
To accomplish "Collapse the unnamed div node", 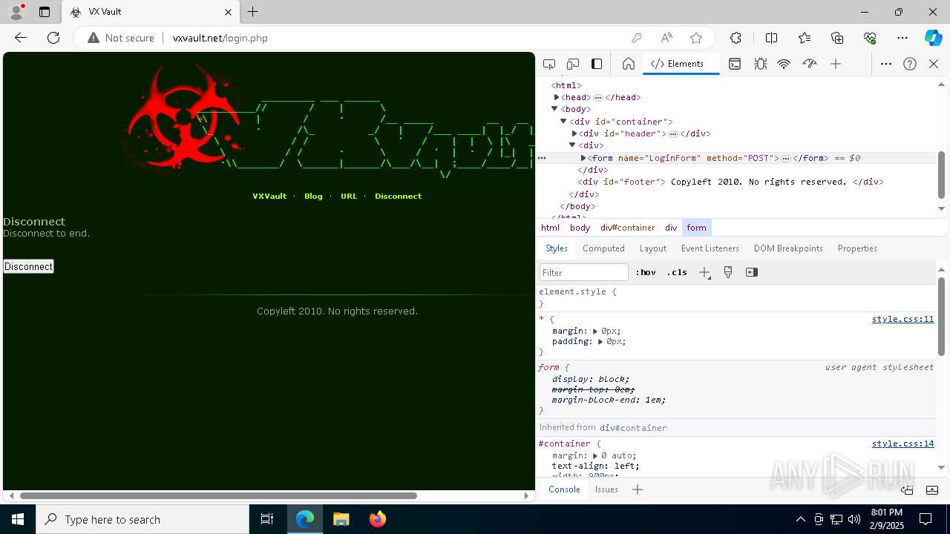I will click(x=572, y=145).
